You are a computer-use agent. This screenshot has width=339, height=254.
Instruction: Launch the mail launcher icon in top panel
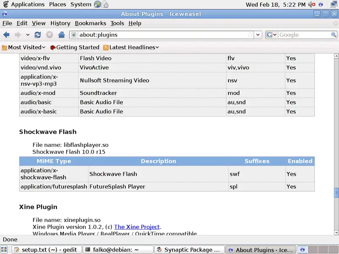pyautogui.click(x=105, y=4)
